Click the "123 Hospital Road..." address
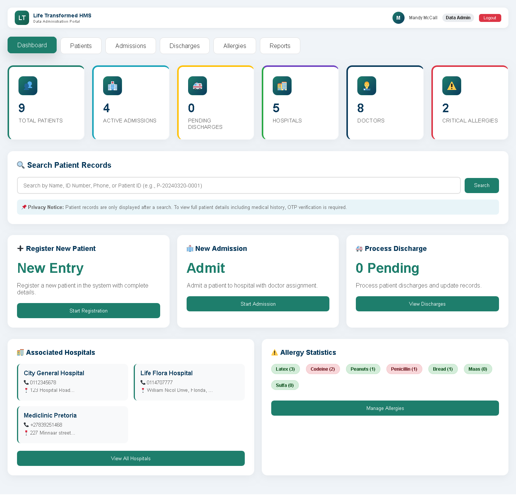Viewport: 516px width, 495px height. [52, 390]
